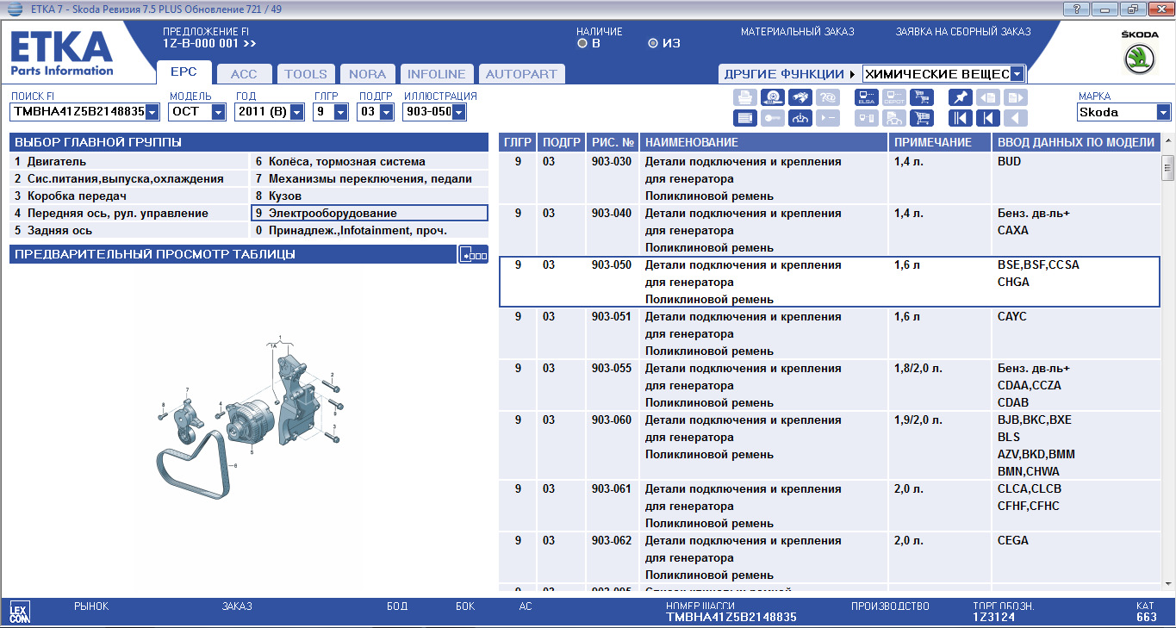Click the vehicle info icon
Viewport: 1176px width, 628px height.
(800, 118)
